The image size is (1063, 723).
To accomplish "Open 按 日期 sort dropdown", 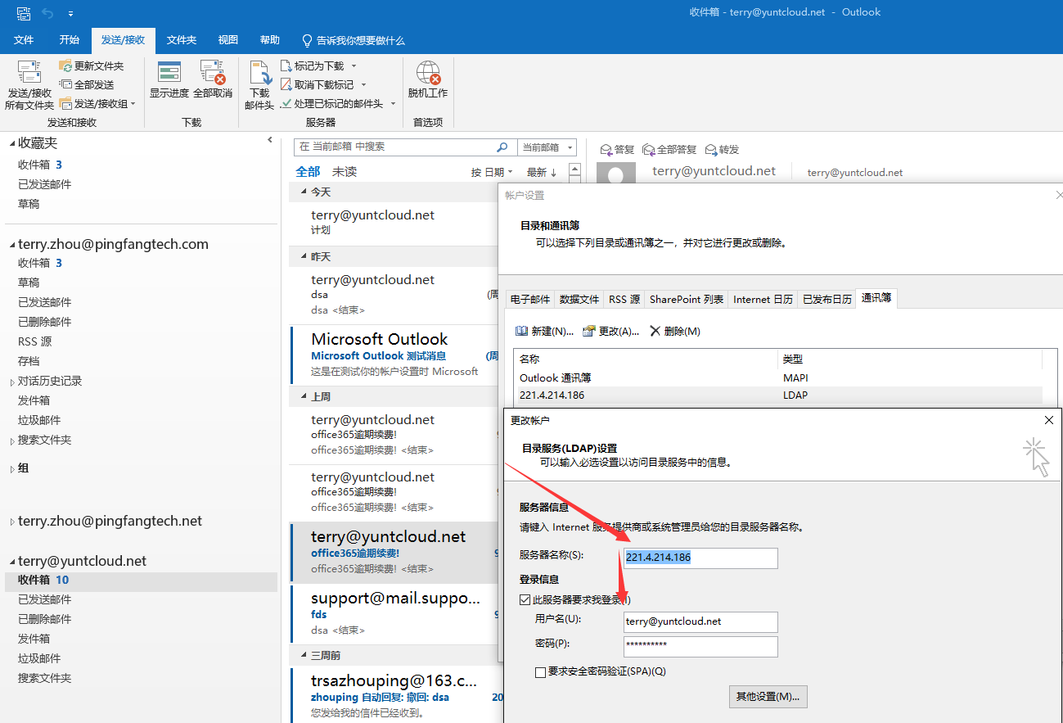I will pyautogui.click(x=492, y=173).
